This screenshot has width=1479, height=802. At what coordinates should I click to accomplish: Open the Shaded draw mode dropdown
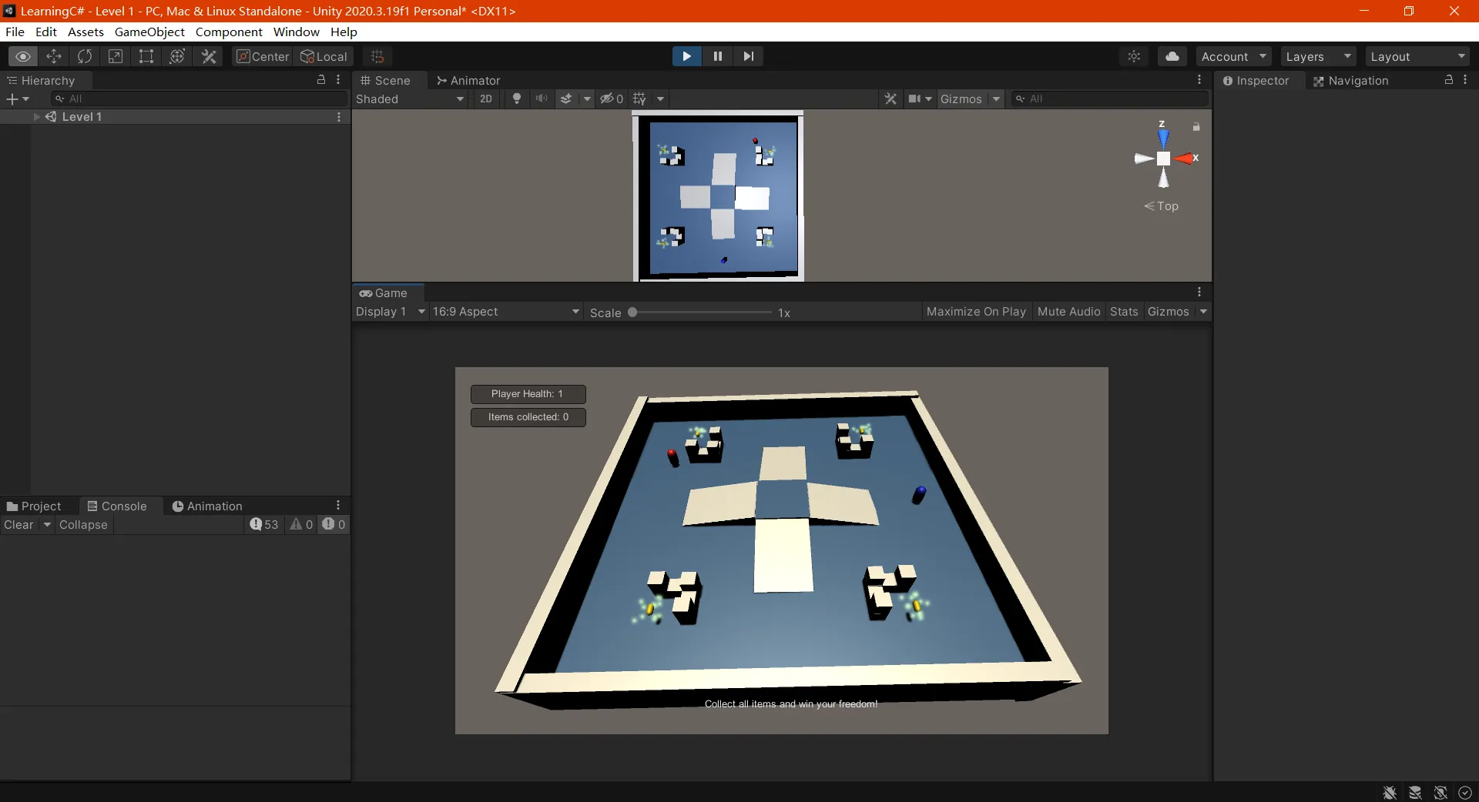(x=409, y=99)
